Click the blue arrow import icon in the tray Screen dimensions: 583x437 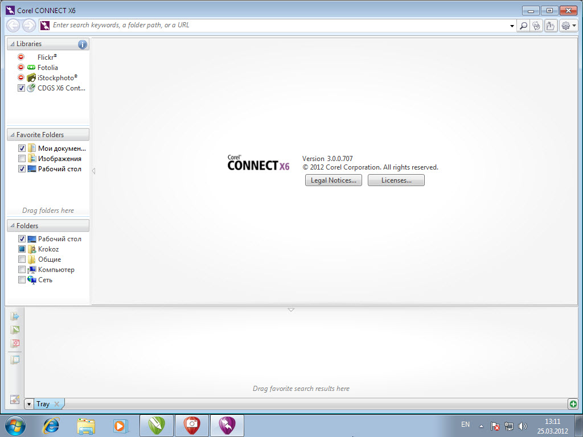tap(15, 316)
